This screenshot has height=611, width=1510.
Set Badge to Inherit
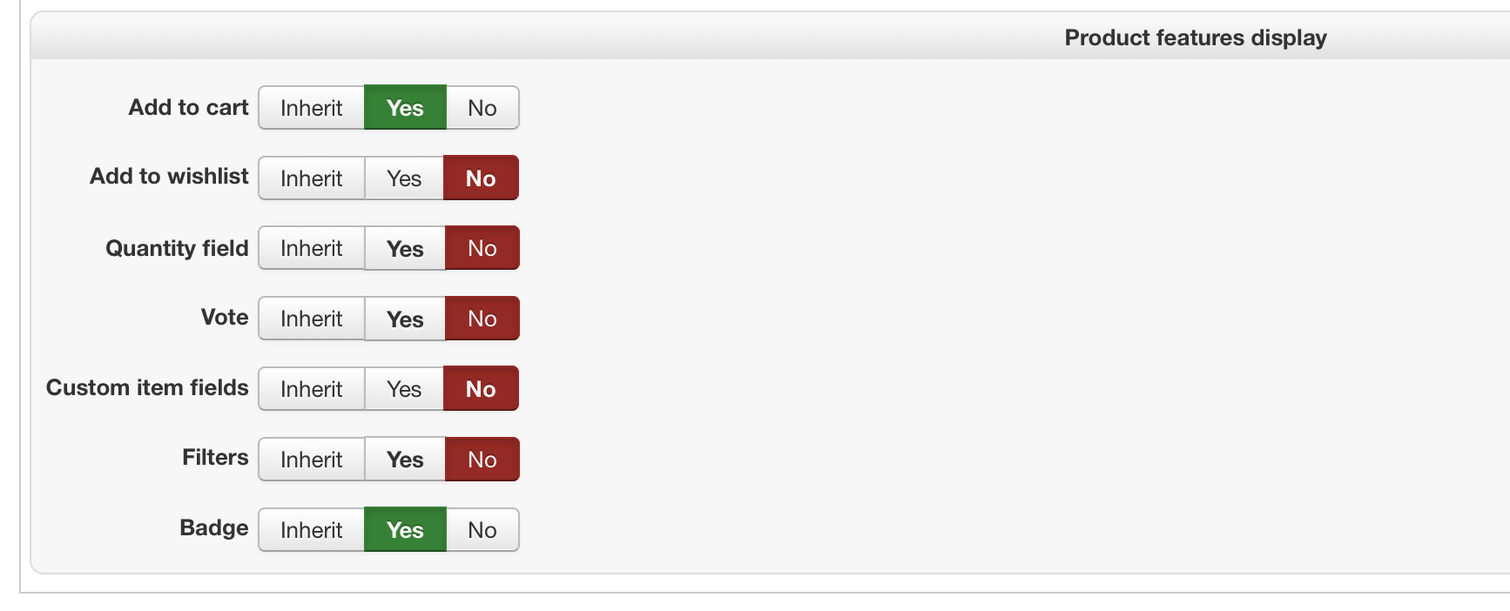pos(311,530)
